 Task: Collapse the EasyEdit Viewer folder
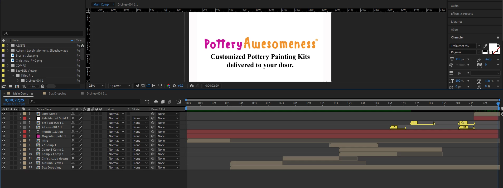[x=8, y=71]
